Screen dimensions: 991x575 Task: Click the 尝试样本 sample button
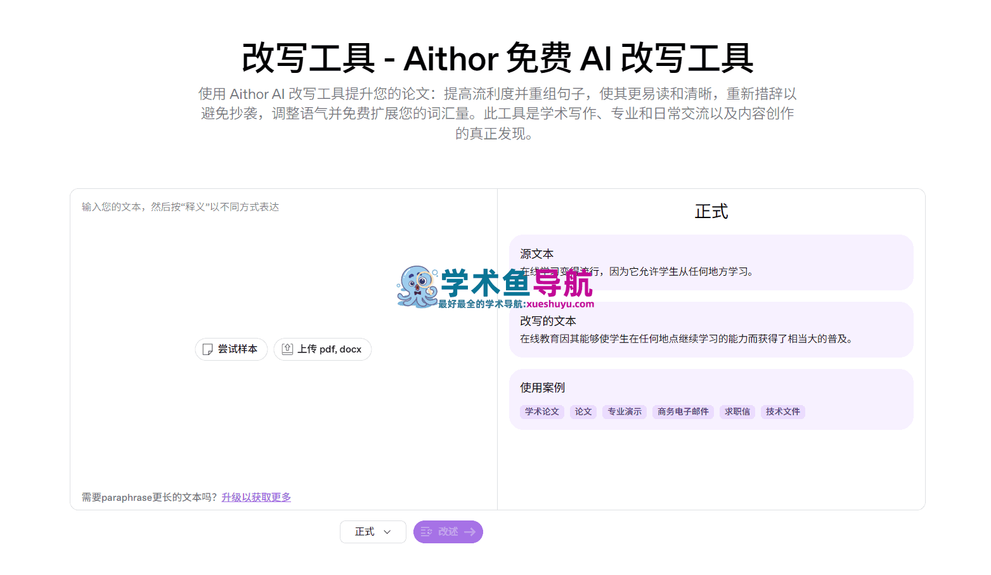click(231, 349)
